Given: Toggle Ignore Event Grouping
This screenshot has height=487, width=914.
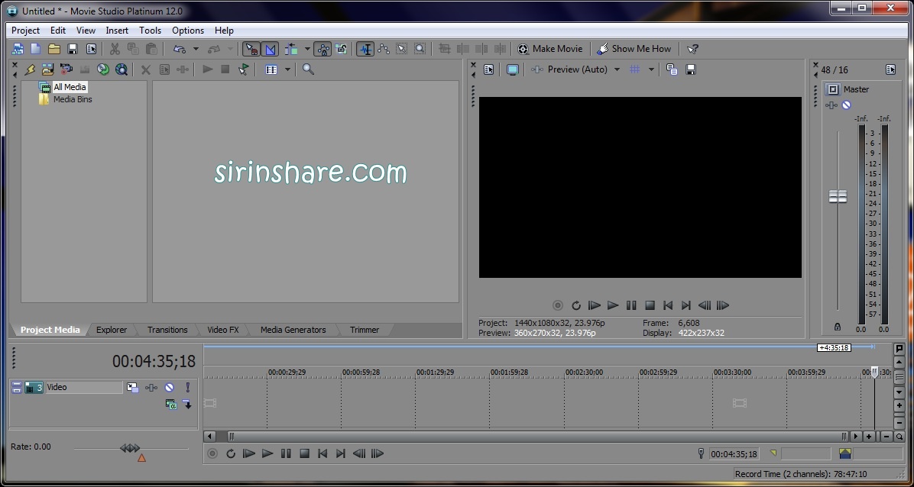Looking at the screenshot, I should coord(342,49).
